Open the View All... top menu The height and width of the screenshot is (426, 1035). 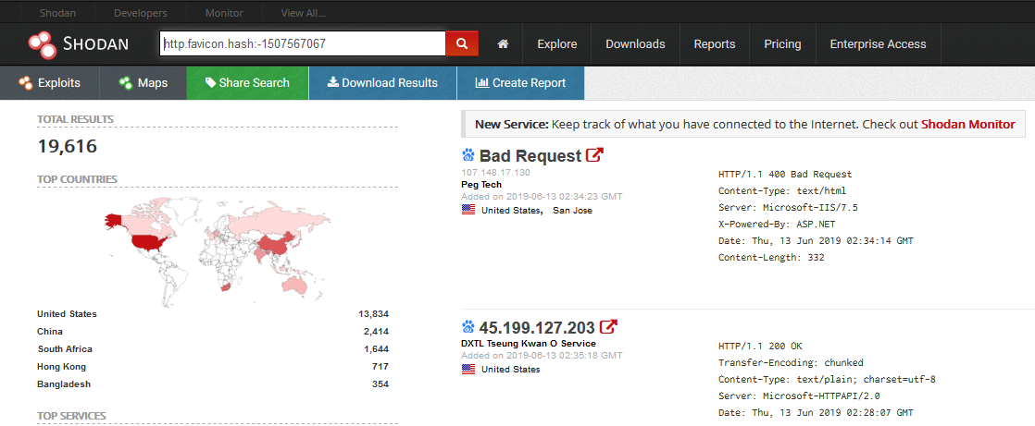click(303, 13)
